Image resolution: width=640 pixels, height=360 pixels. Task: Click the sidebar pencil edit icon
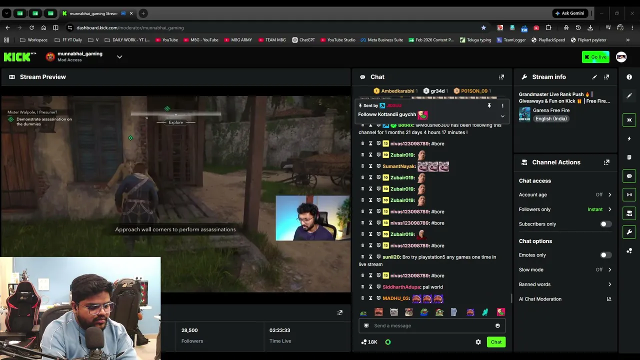(629, 95)
